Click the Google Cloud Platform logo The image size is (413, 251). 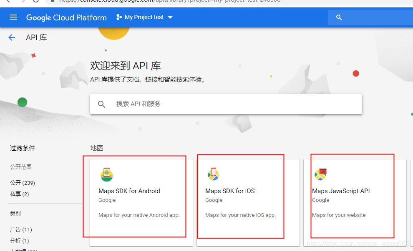[66, 17]
